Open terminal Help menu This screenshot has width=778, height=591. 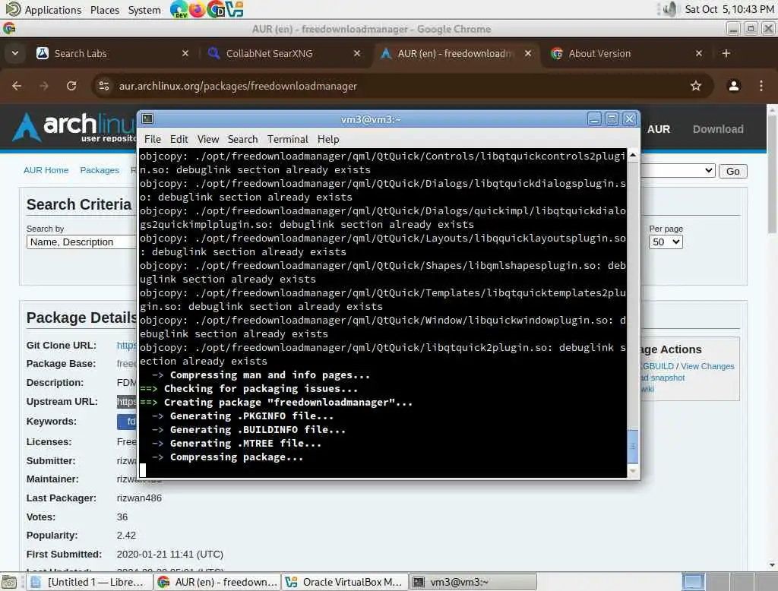(x=328, y=139)
